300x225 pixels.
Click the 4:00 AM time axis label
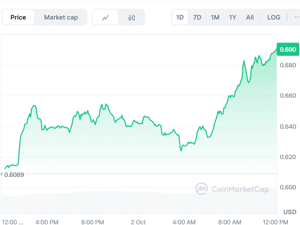tap(184, 222)
